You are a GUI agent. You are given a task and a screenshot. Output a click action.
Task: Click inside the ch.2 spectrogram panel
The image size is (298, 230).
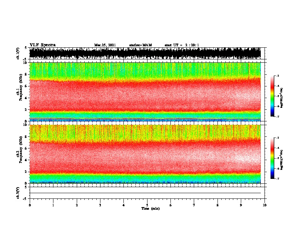tap(145, 154)
